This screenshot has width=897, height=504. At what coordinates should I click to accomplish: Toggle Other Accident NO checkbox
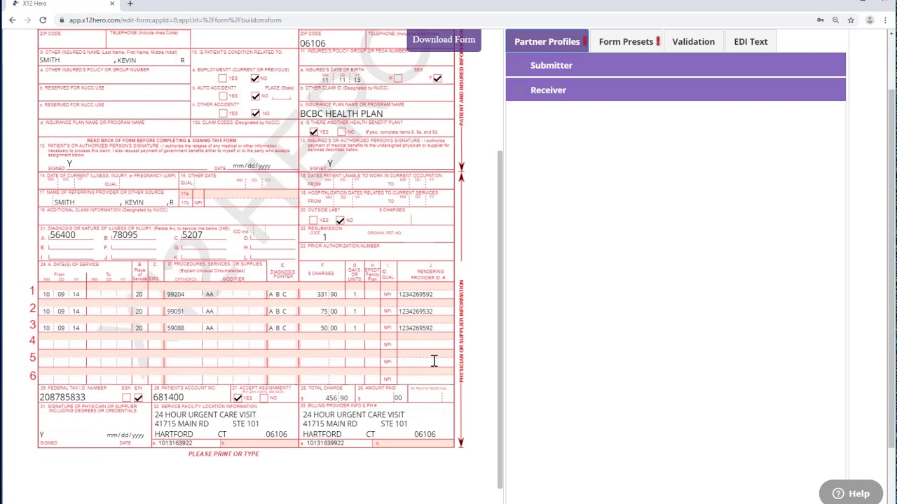coord(255,113)
